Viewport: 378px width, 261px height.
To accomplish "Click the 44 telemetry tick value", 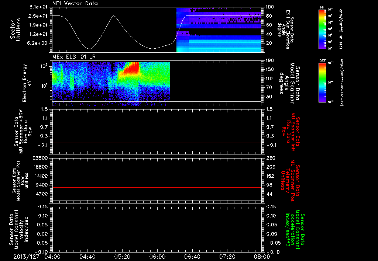I will (x=269, y=194).
